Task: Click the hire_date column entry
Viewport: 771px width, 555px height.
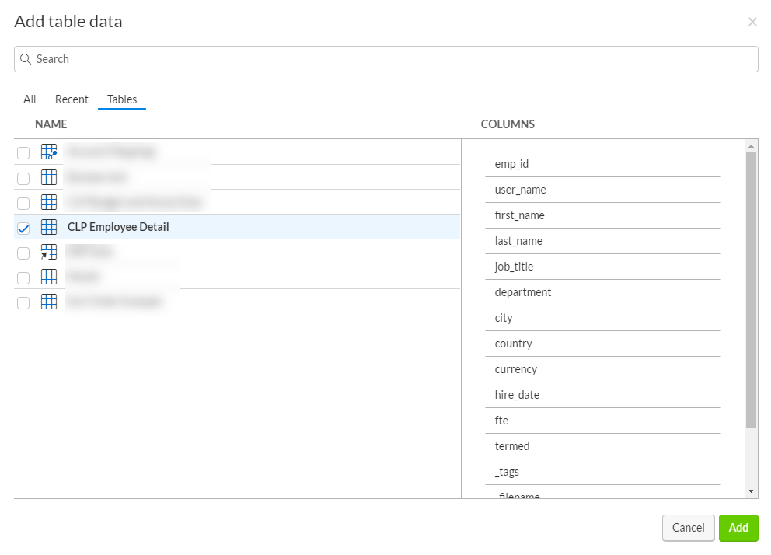Action: pyautogui.click(x=517, y=395)
